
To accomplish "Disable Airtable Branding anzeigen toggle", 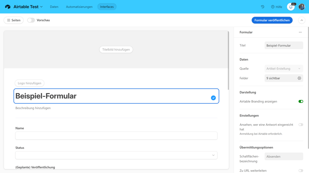I will 301,101.
